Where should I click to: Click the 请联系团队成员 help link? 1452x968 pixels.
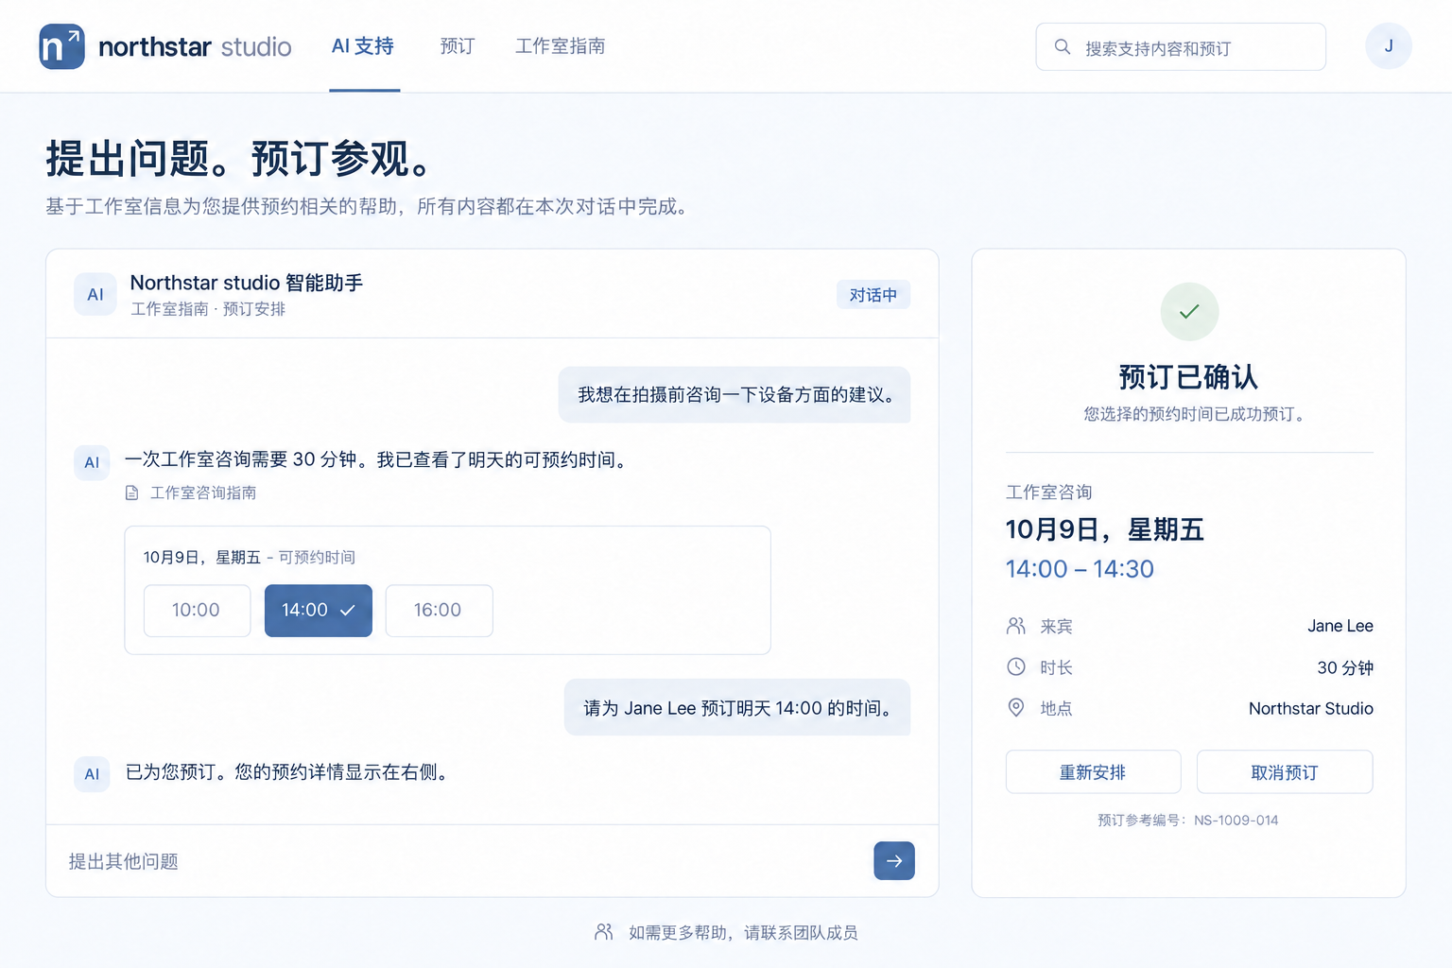(x=801, y=933)
